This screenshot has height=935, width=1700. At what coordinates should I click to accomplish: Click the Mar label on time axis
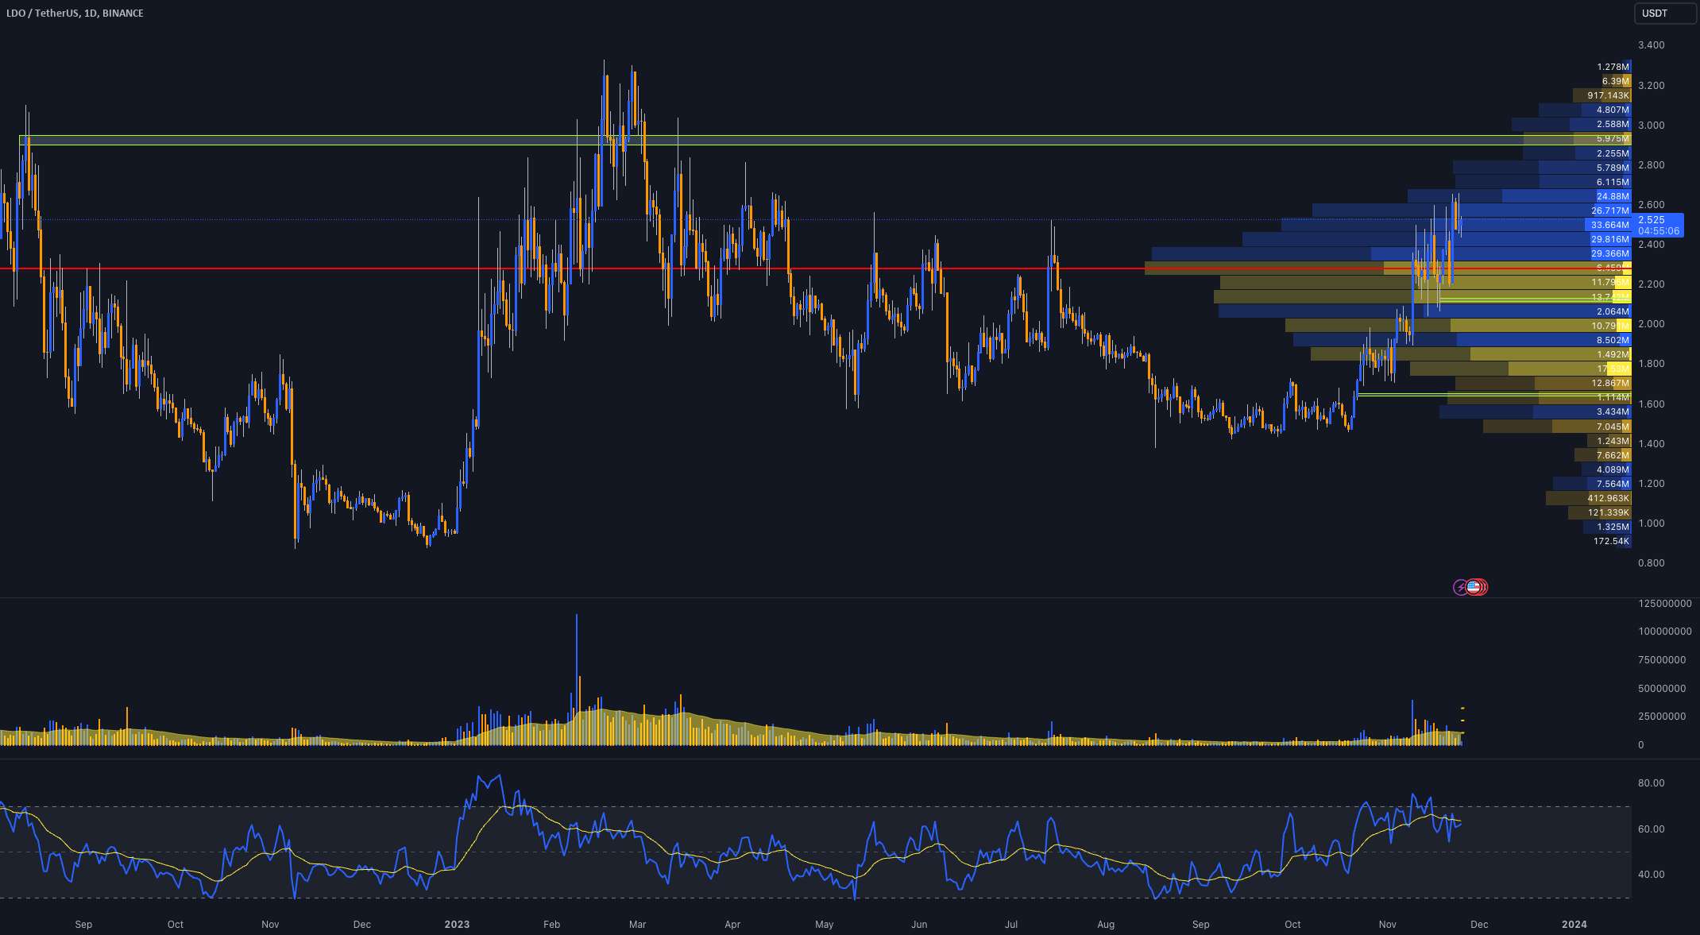point(637,925)
